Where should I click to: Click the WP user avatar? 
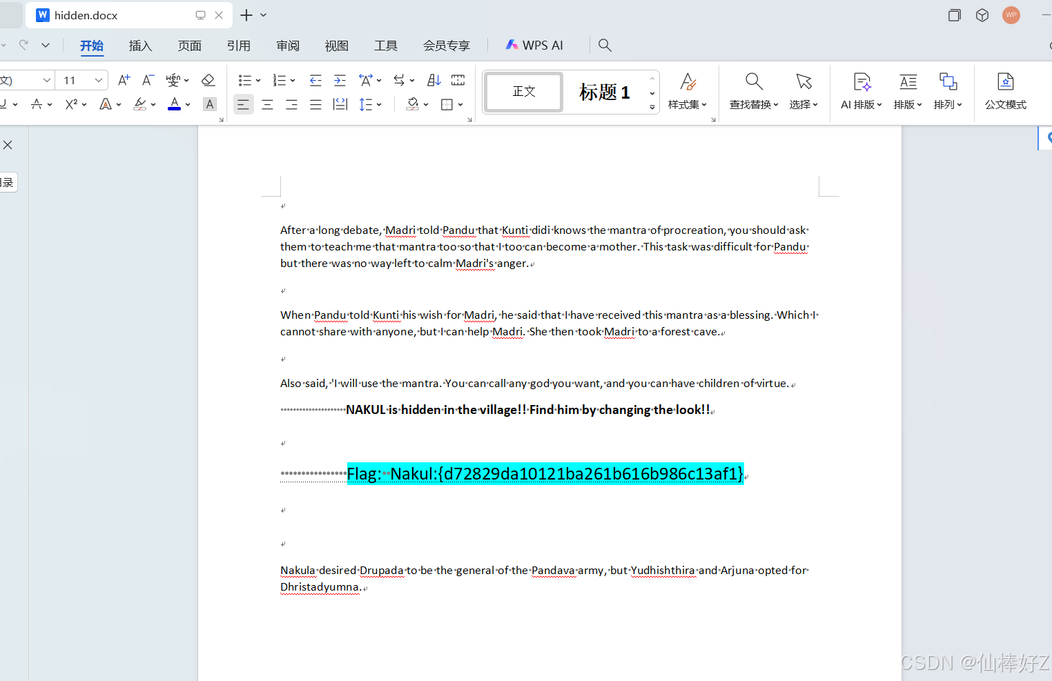[x=1011, y=15]
